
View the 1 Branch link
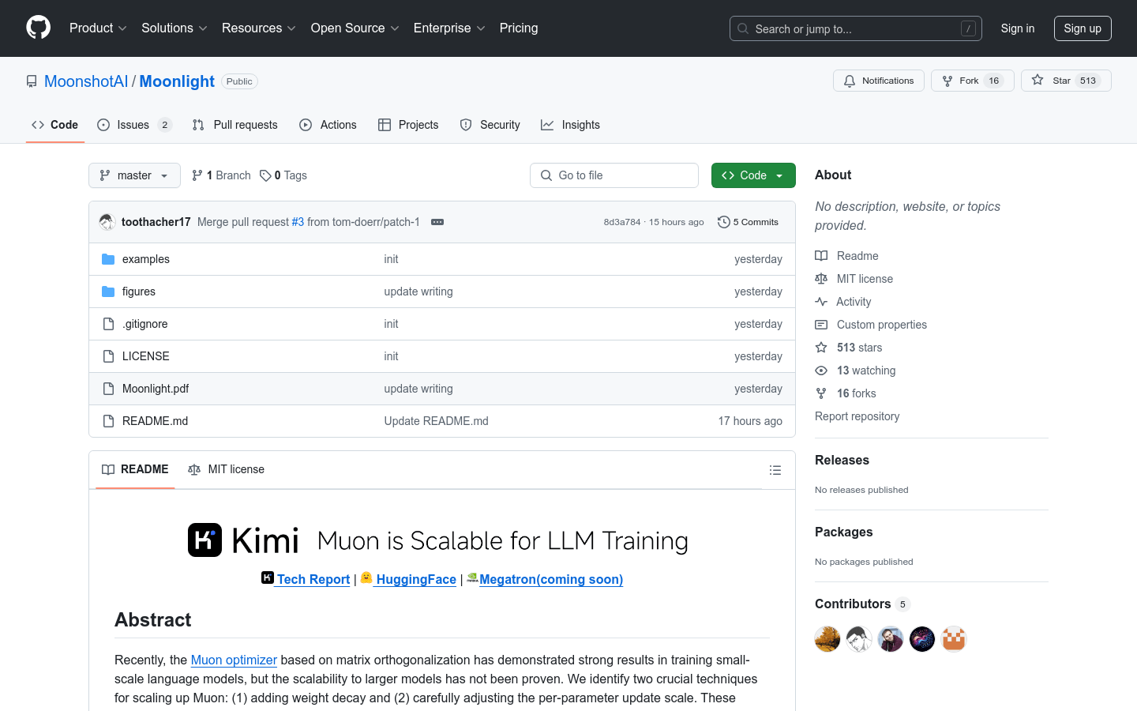(221, 175)
